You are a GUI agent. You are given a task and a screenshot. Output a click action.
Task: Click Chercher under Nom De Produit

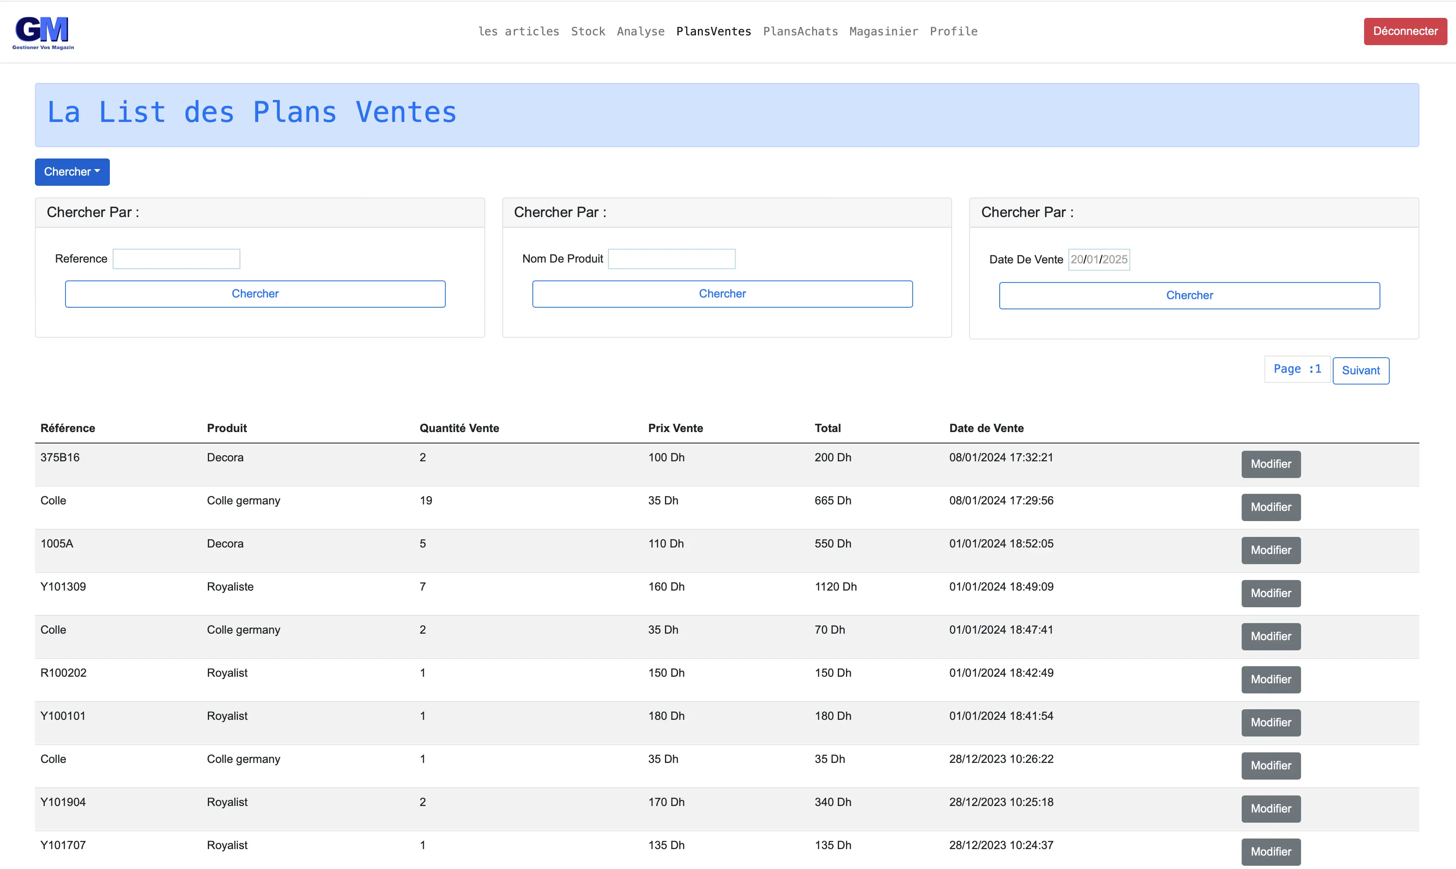click(x=722, y=294)
